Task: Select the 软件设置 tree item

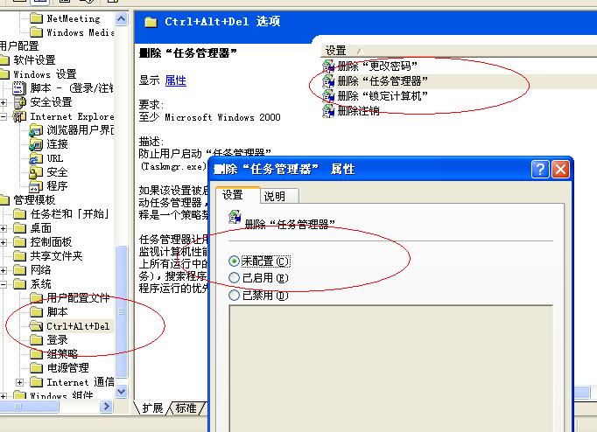Action: pos(35,60)
